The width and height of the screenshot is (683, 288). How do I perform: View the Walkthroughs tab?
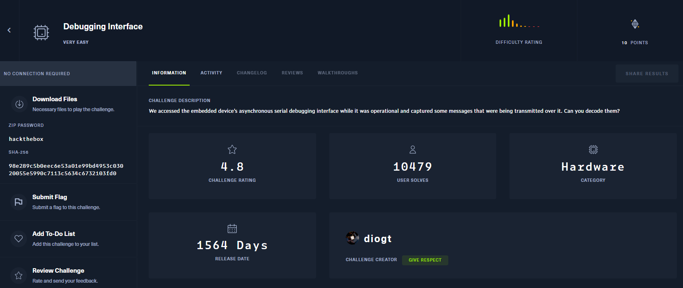(338, 73)
